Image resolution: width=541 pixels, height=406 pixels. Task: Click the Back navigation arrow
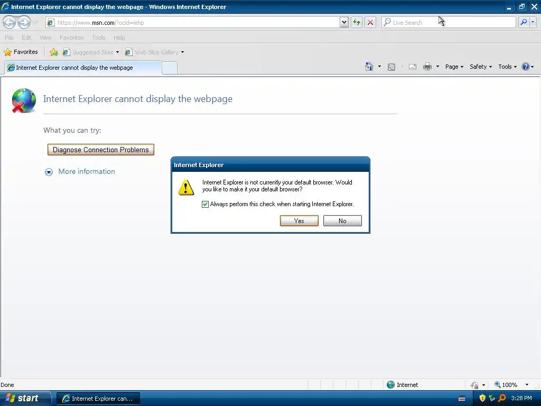coord(10,22)
